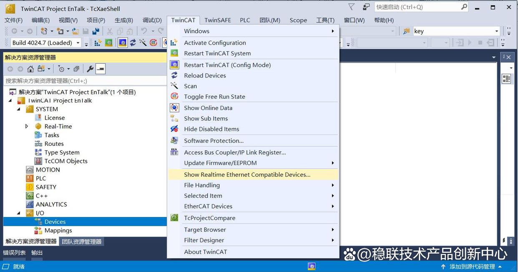Click the Open File toolbar icon
This screenshot has height=272, width=518.
click(x=75, y=31)
